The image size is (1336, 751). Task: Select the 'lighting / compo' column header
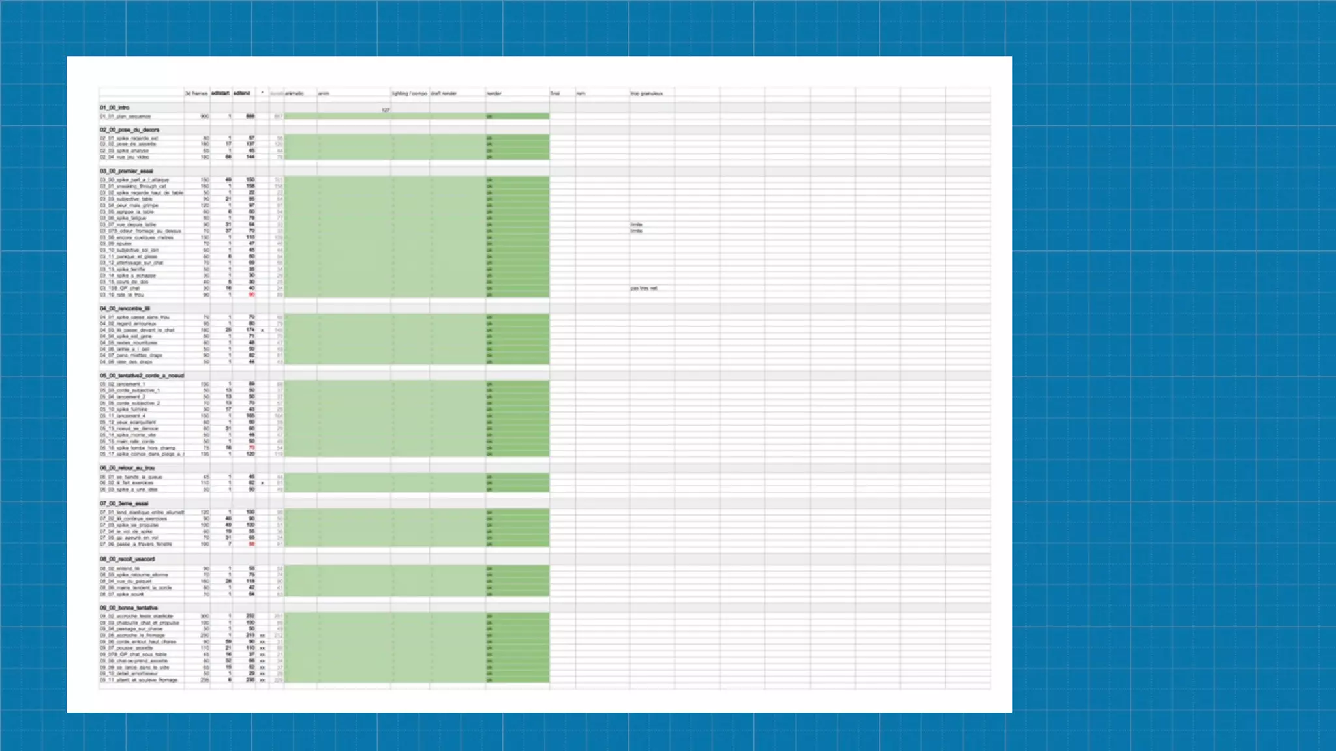(x=410, y=93)
